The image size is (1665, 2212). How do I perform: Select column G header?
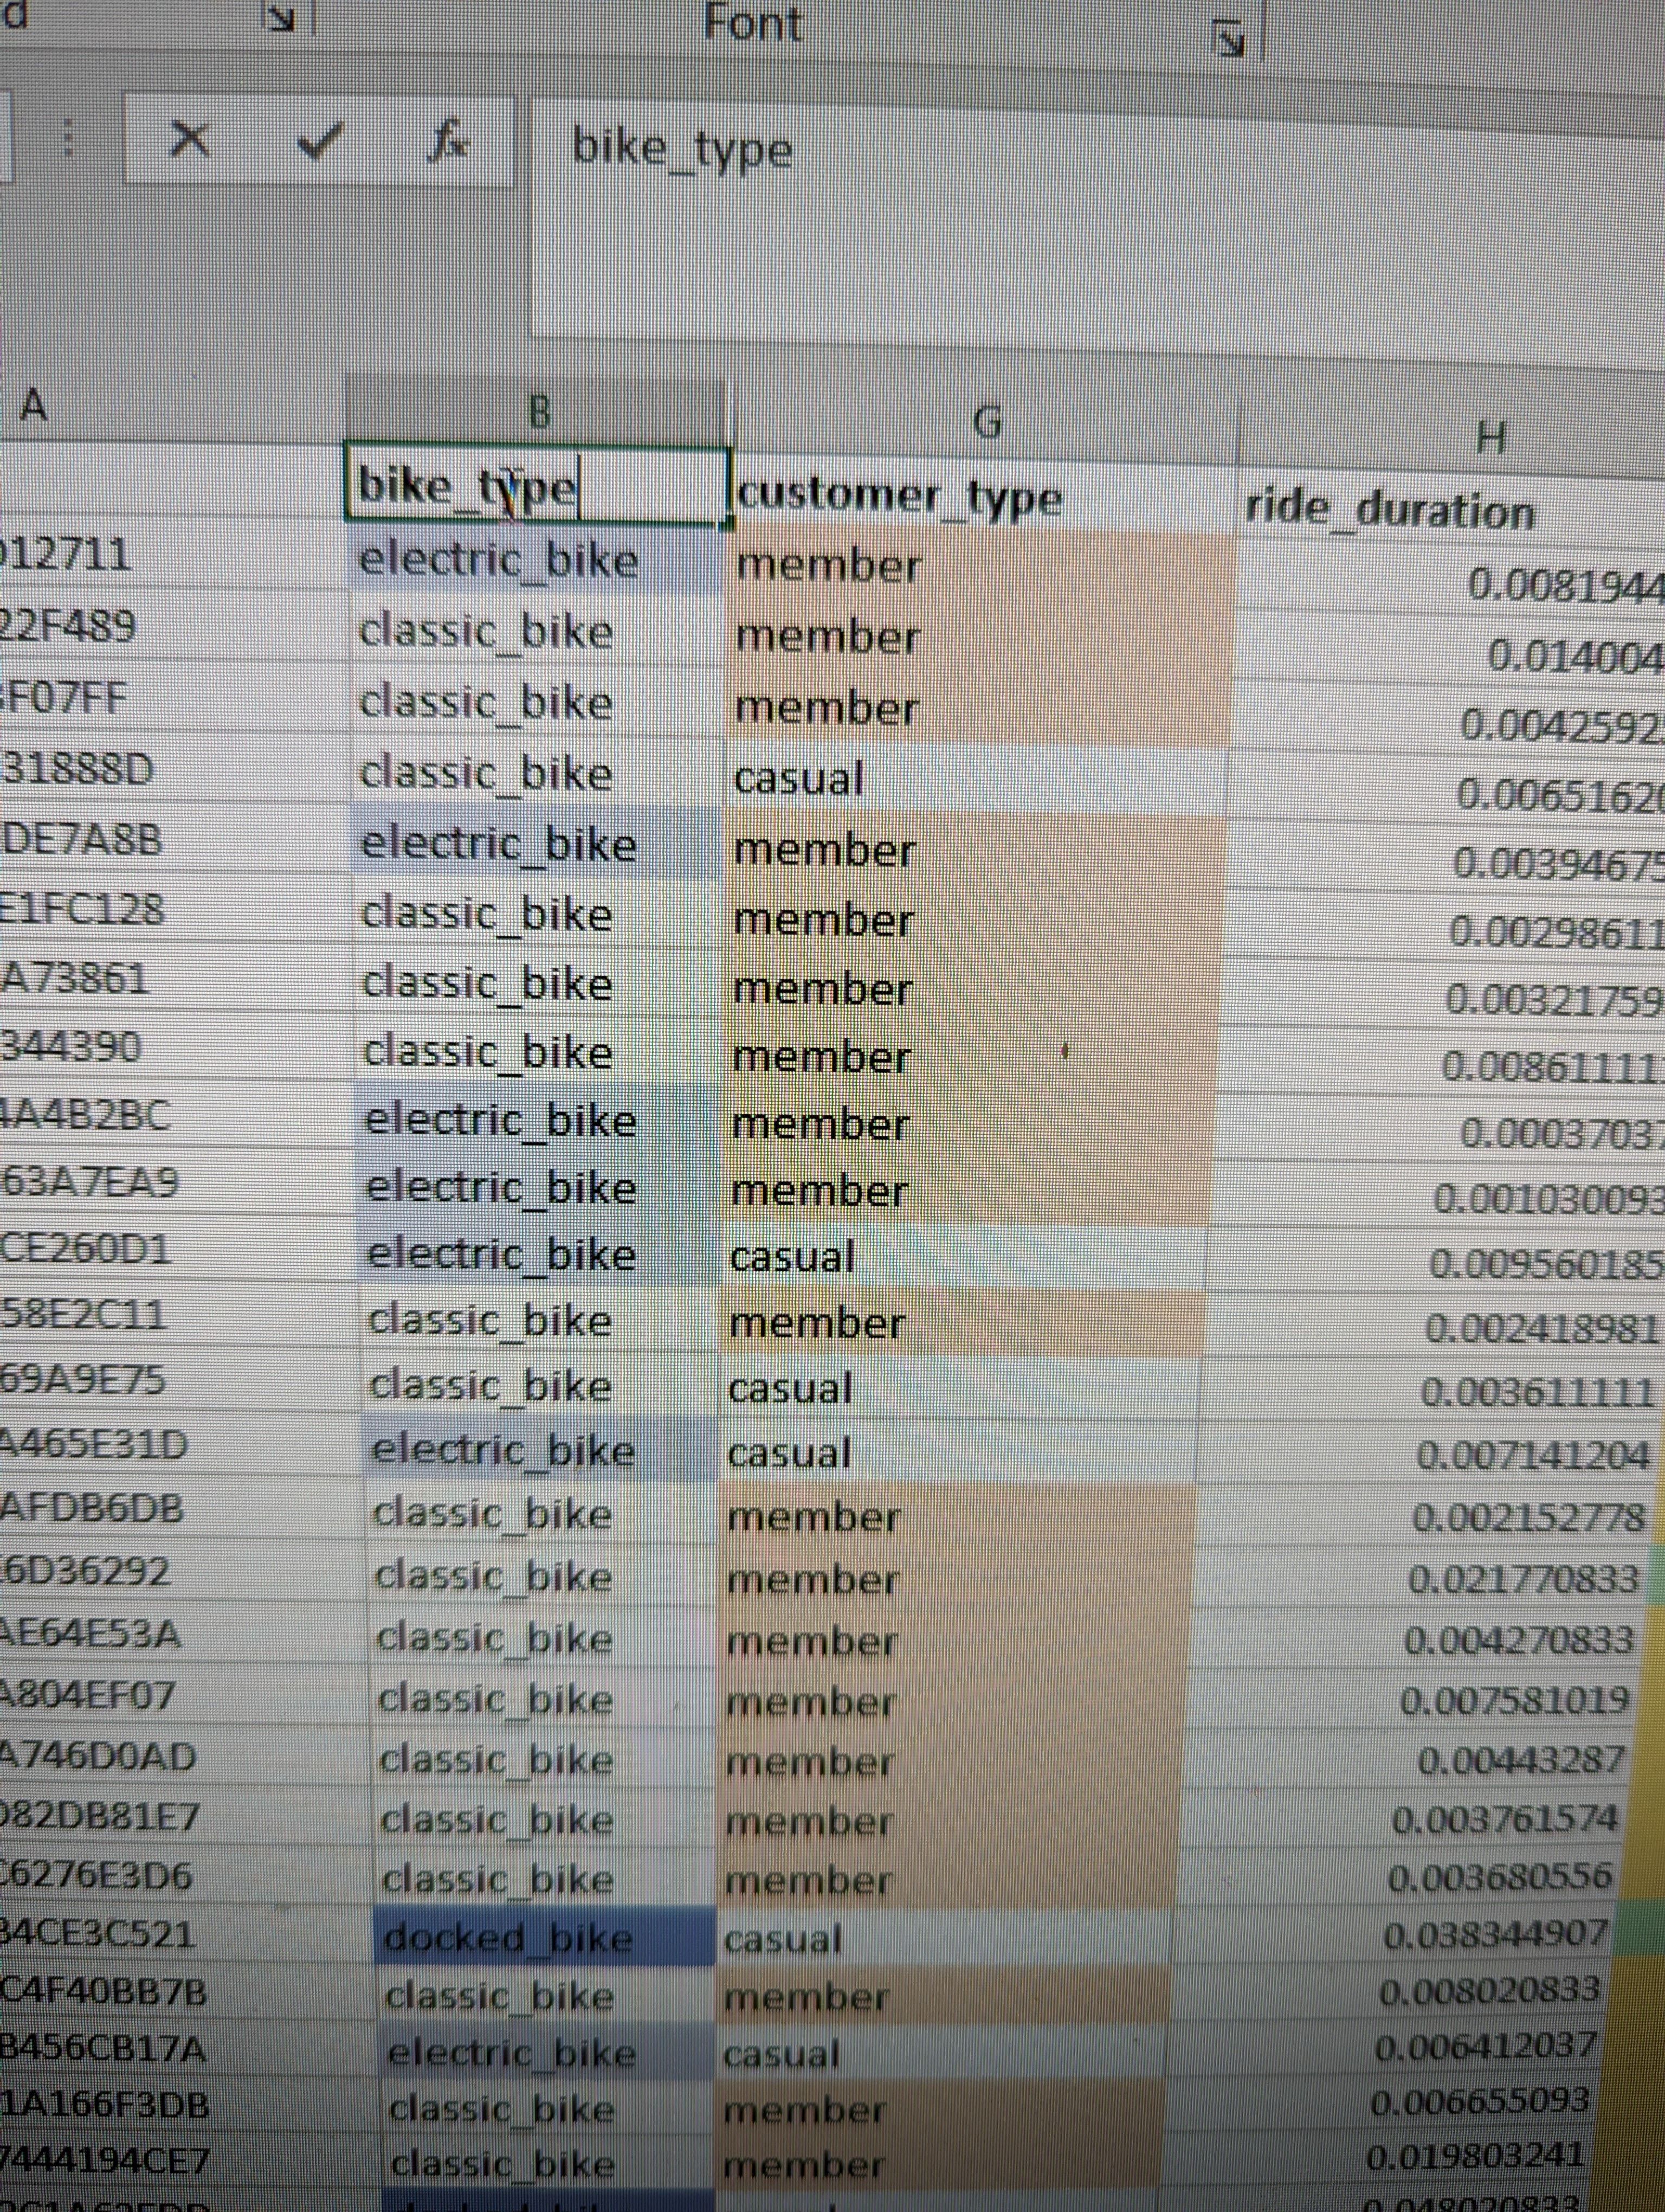985,424
